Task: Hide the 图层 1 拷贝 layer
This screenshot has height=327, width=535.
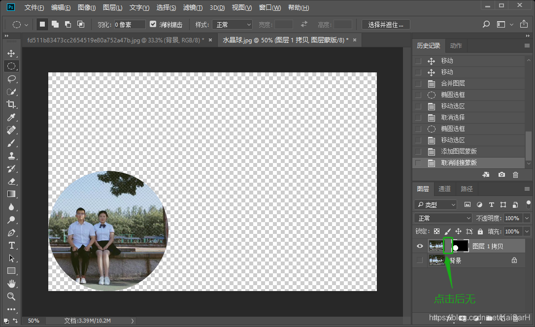Action: pos(420,246)
